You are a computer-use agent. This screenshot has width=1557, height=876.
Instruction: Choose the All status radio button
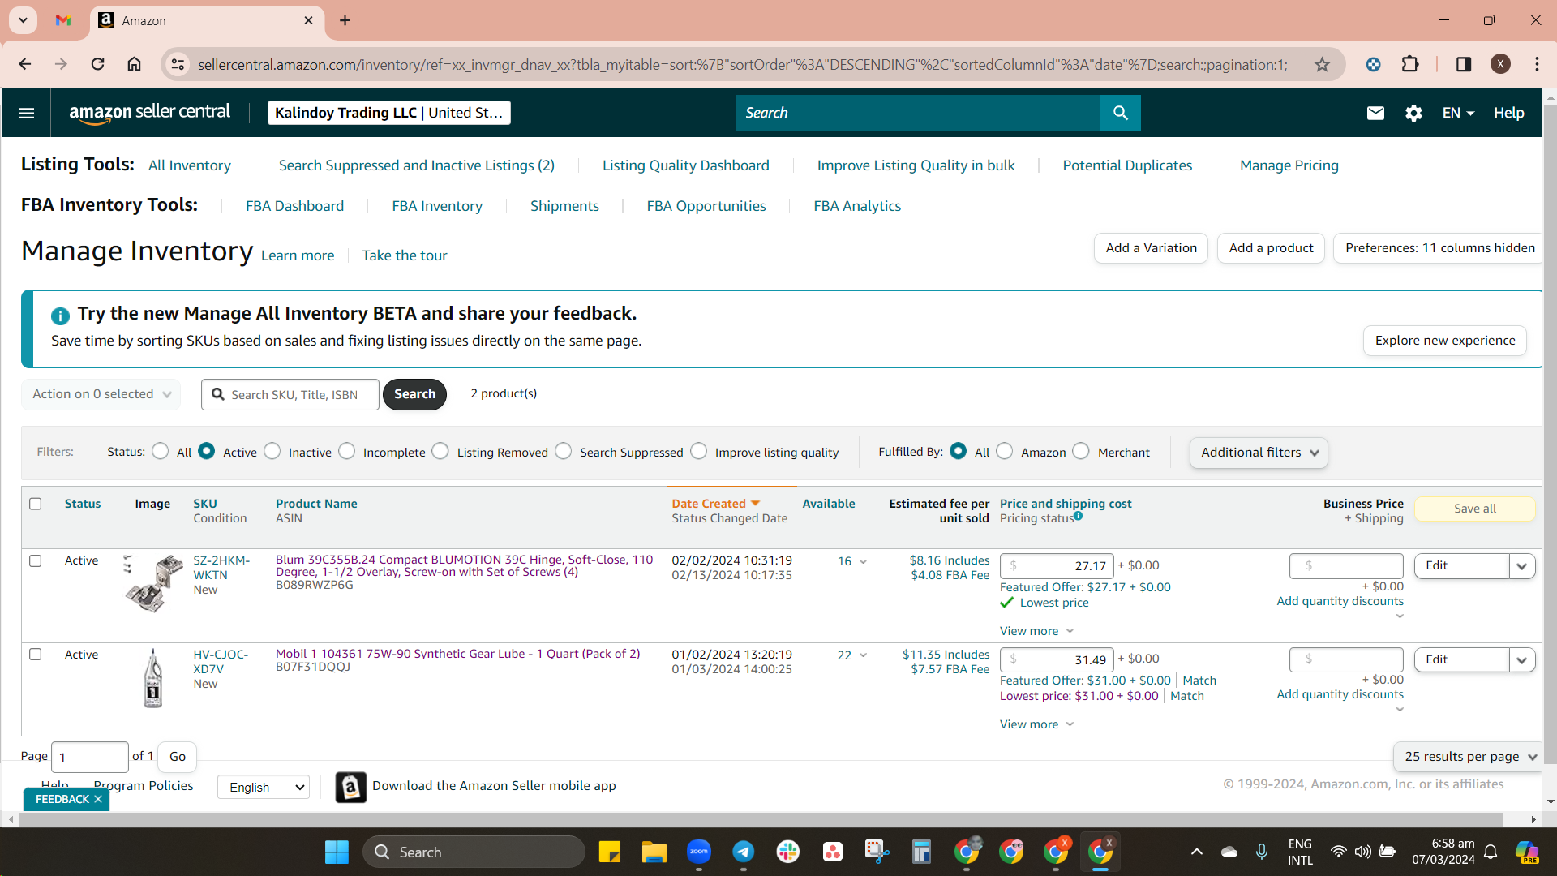tap(161, 451)
